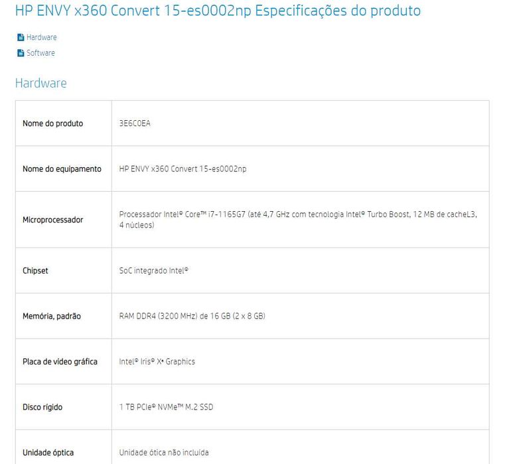Click the HP ENVY x360 page title

pos(217,11)
